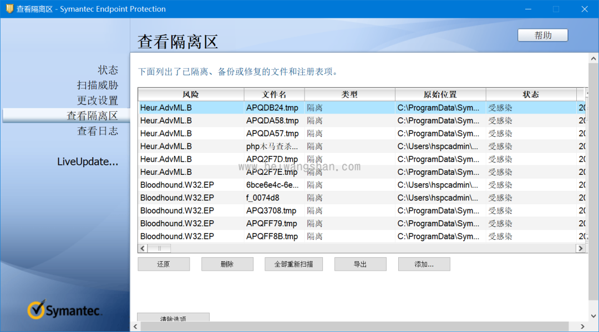Image resolution: width=599 pixels, height=332 pixels.
Task: Click the page's bottom horizontal scrollbar thumb
Action: point(355,326)
